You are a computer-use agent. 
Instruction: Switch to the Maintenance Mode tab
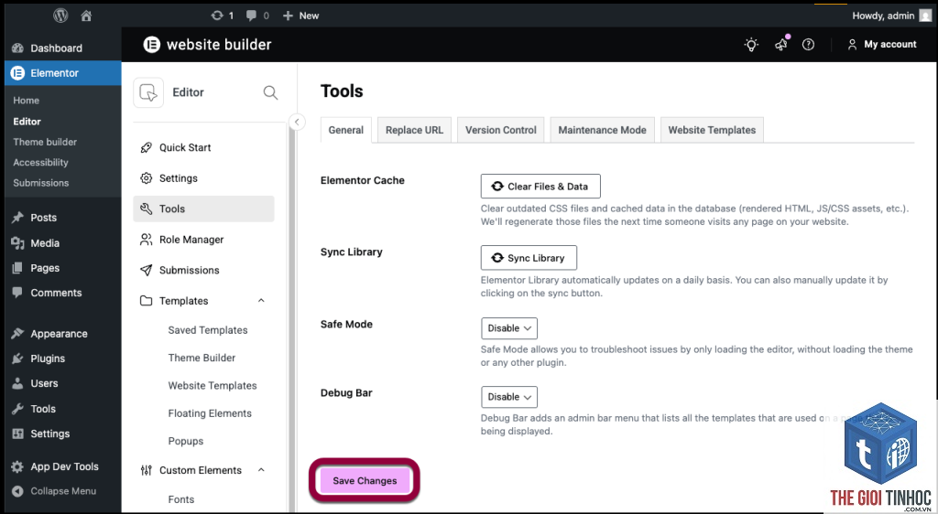coord(603,130)
